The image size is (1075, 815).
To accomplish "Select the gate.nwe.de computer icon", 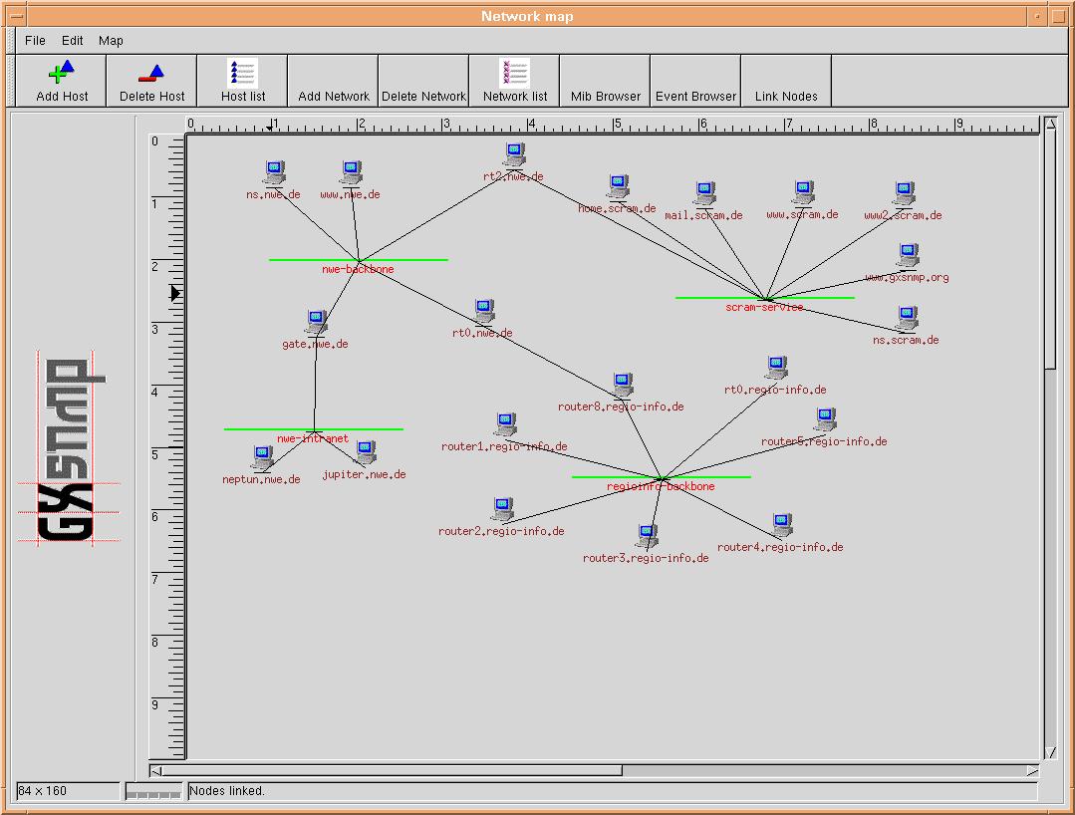I will click(316, 323).
